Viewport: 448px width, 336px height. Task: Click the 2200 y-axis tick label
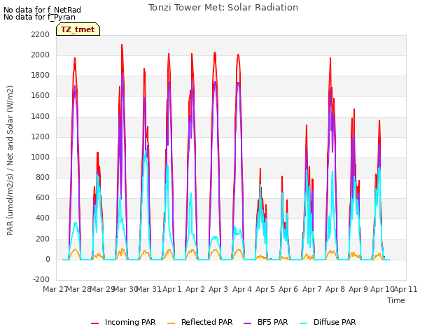(x=41, y=34)
